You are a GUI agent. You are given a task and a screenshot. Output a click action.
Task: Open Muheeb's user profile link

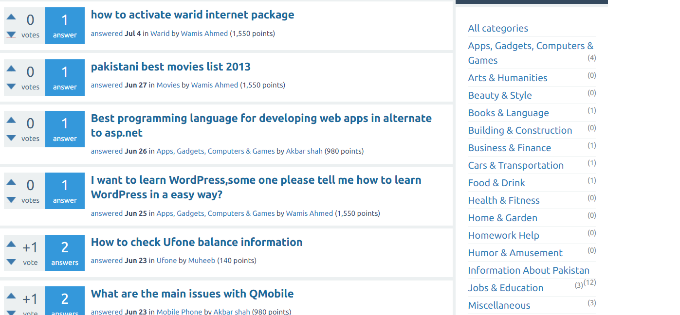pyautogui.click(x=202, y=261)
